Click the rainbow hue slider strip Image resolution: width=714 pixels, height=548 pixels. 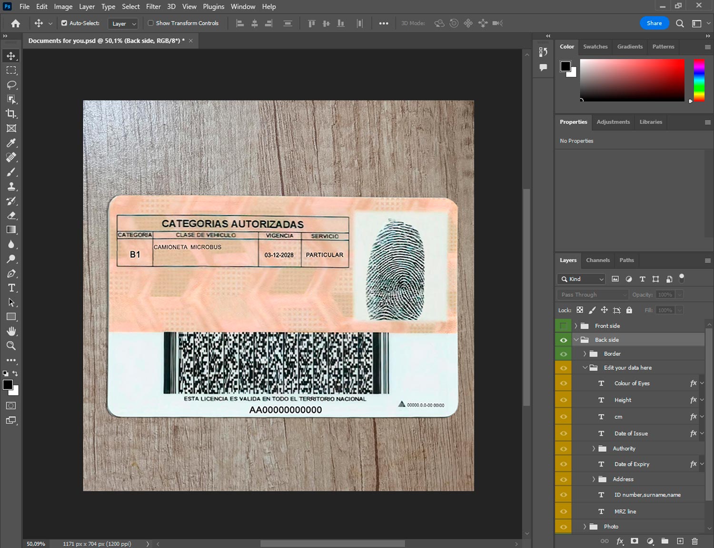[x=698, y=79]
